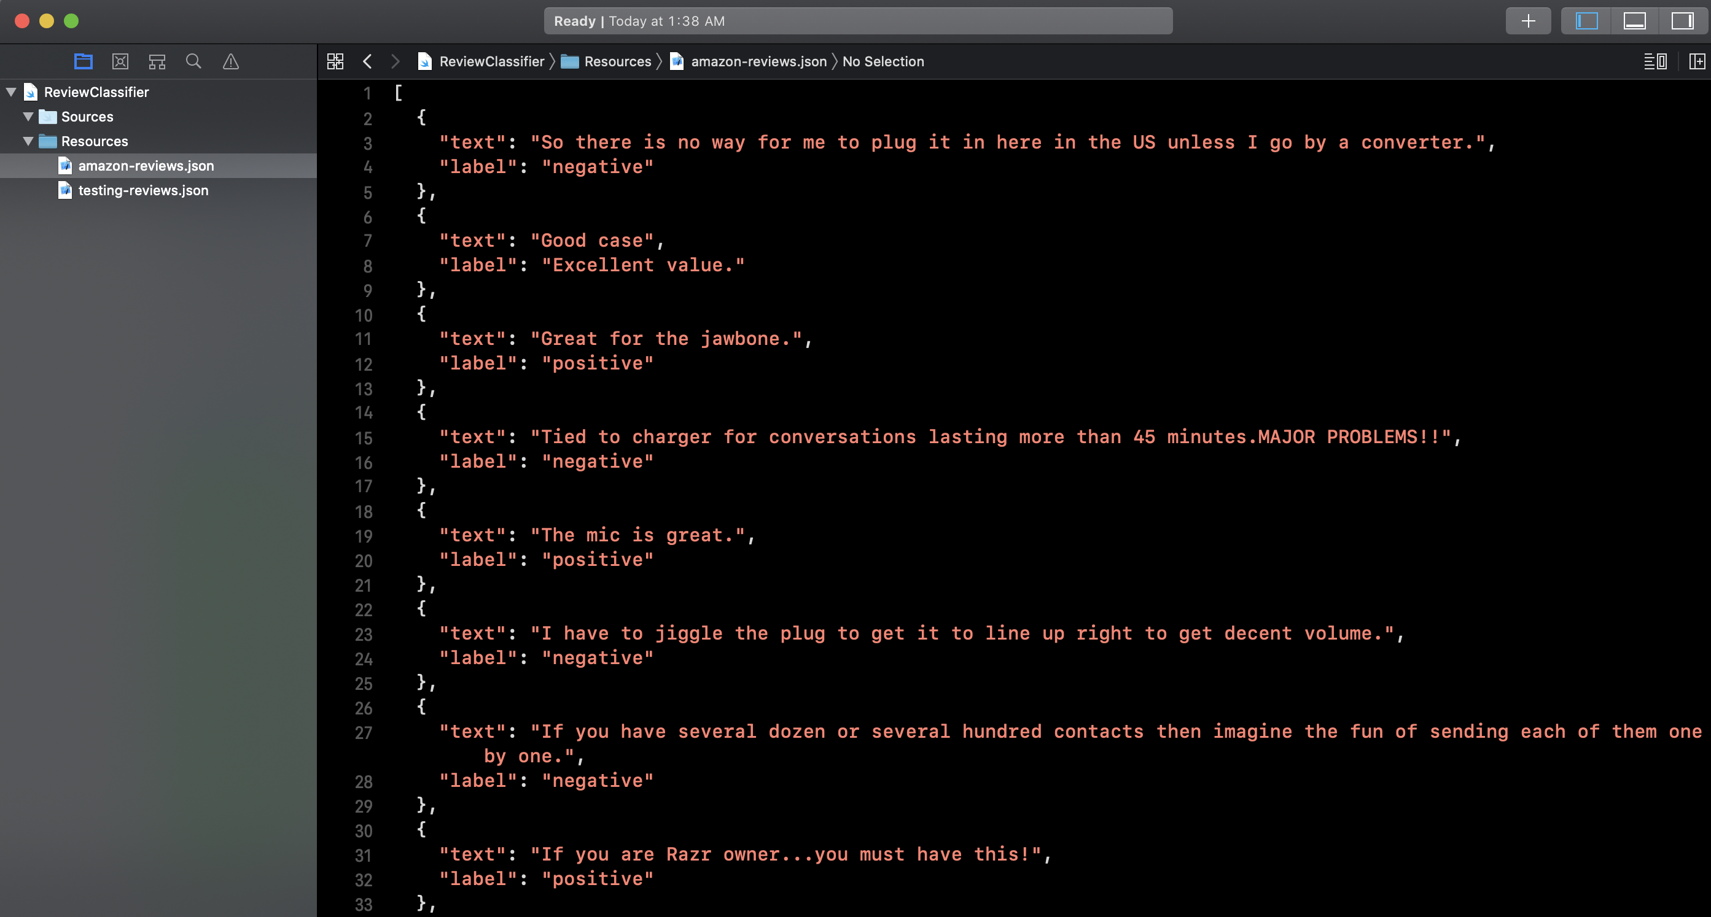Open the Symbol navigator hierarchy icon

(157, 61)
